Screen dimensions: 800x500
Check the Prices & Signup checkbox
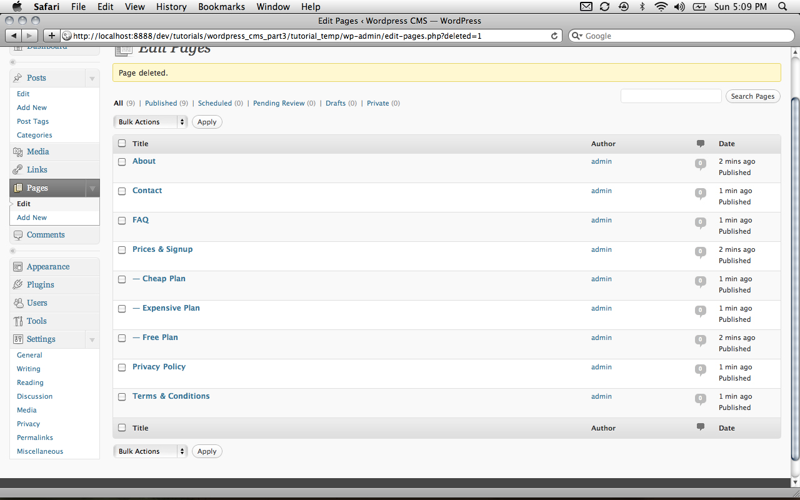(x=122, y=250)
